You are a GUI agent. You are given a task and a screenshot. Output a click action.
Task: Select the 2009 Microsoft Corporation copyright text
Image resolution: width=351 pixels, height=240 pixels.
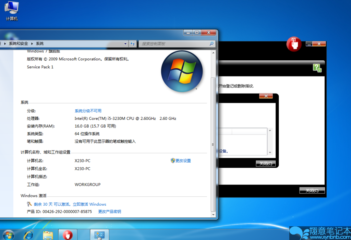(78, 59)
